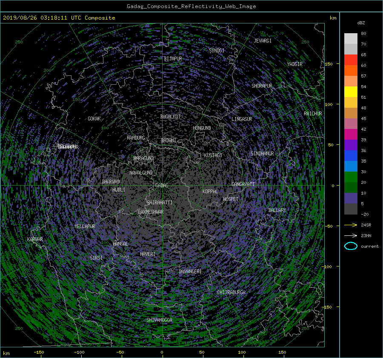Click the BIJAPUR city label
Viewport: 383px width, 358px height.
173,59
